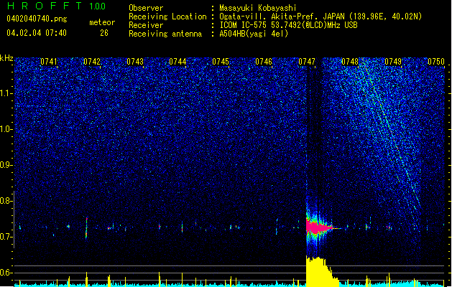Select the file name 0402040740.png

pos(37,19)
